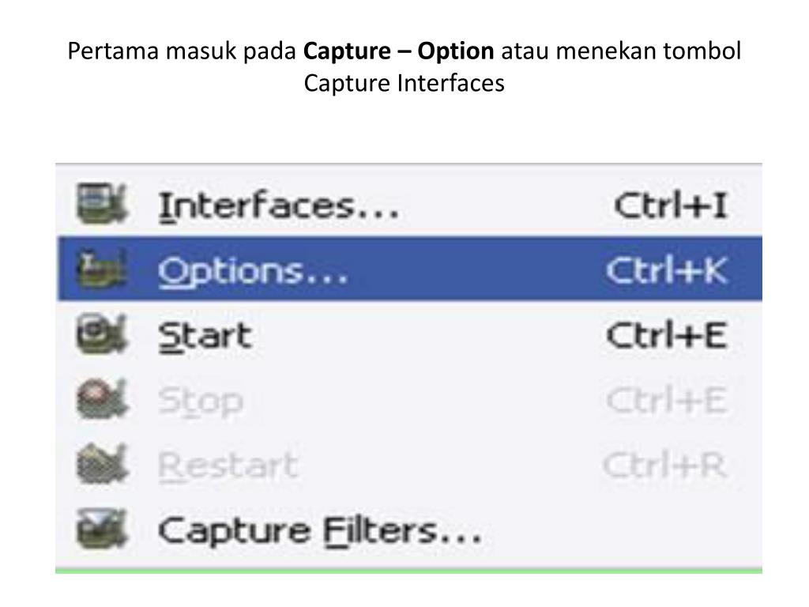The image size is (809, 607).
Task: Click the Capture Filters icon
Action: pos(102,529)
